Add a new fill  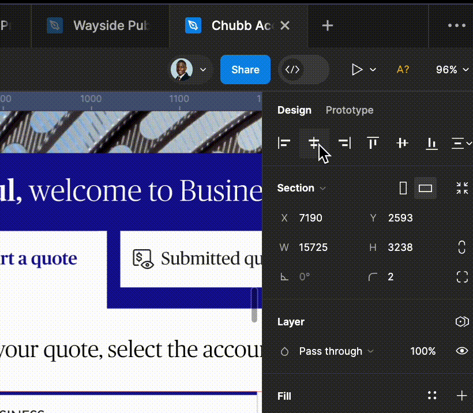coord(461,396)
